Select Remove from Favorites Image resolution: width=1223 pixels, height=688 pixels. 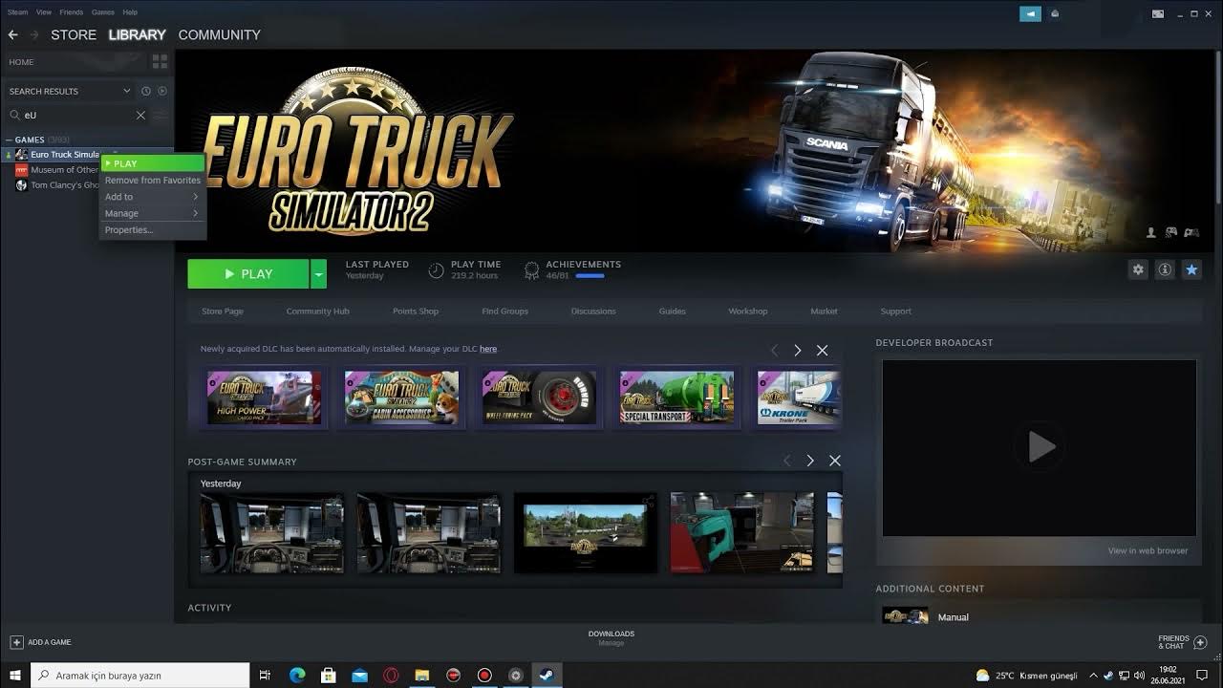pos(153,180)
